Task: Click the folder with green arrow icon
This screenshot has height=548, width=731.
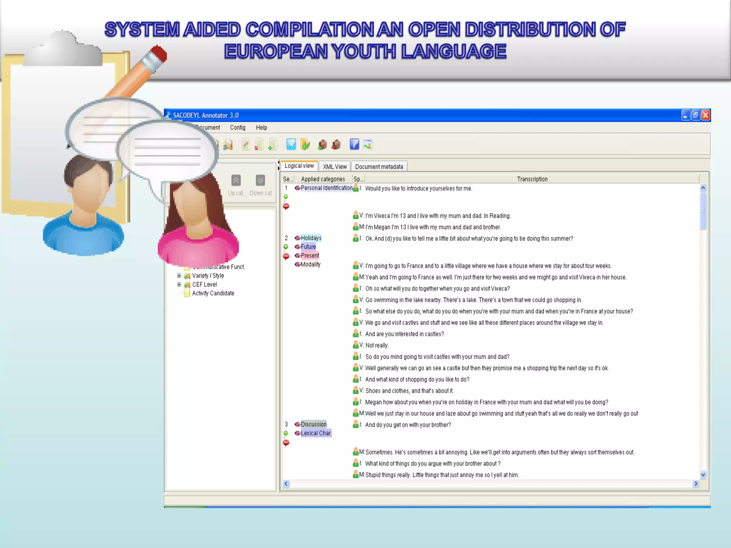Action: click(305, 144)
